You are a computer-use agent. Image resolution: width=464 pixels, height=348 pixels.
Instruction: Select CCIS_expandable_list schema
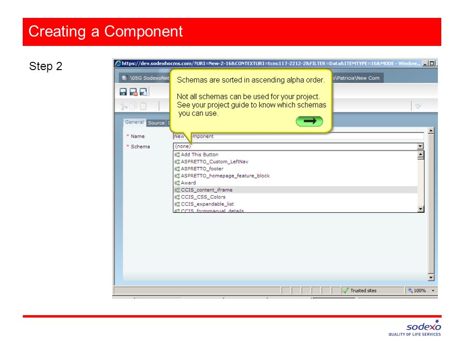tap(295, 204)
